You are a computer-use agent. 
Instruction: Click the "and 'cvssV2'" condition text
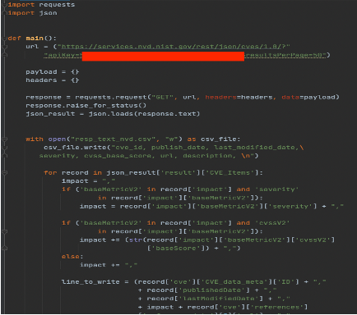[x=262, y=223]
